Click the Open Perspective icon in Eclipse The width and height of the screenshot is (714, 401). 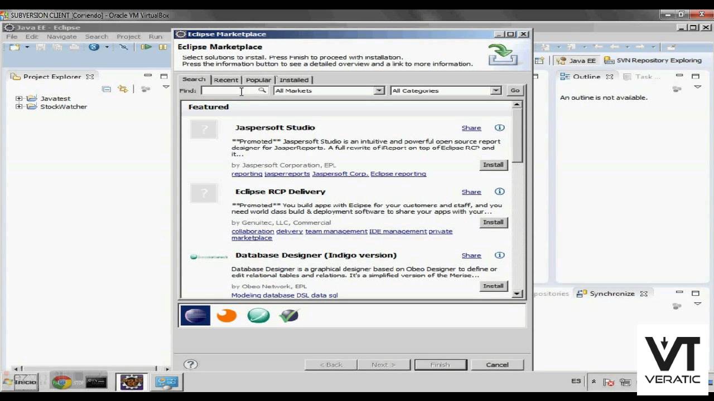pos(539,61)
